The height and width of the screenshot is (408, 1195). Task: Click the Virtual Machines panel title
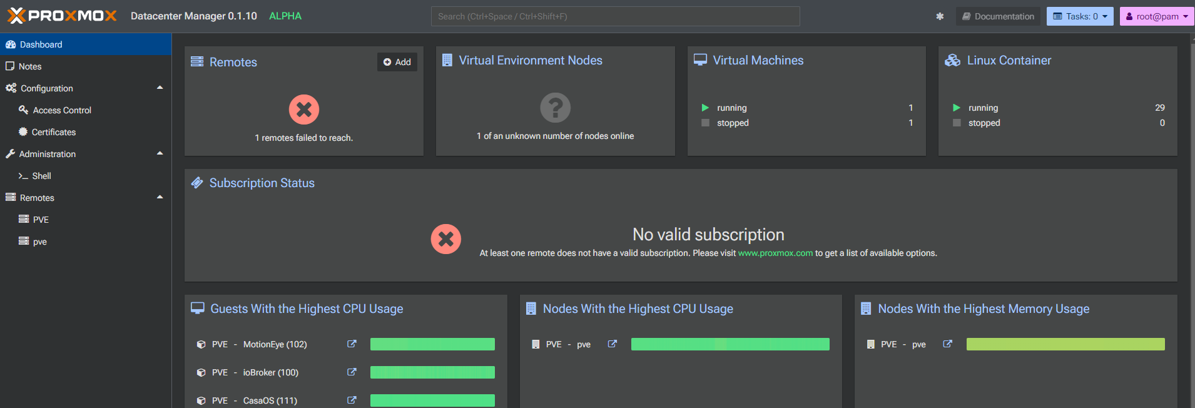758,60
